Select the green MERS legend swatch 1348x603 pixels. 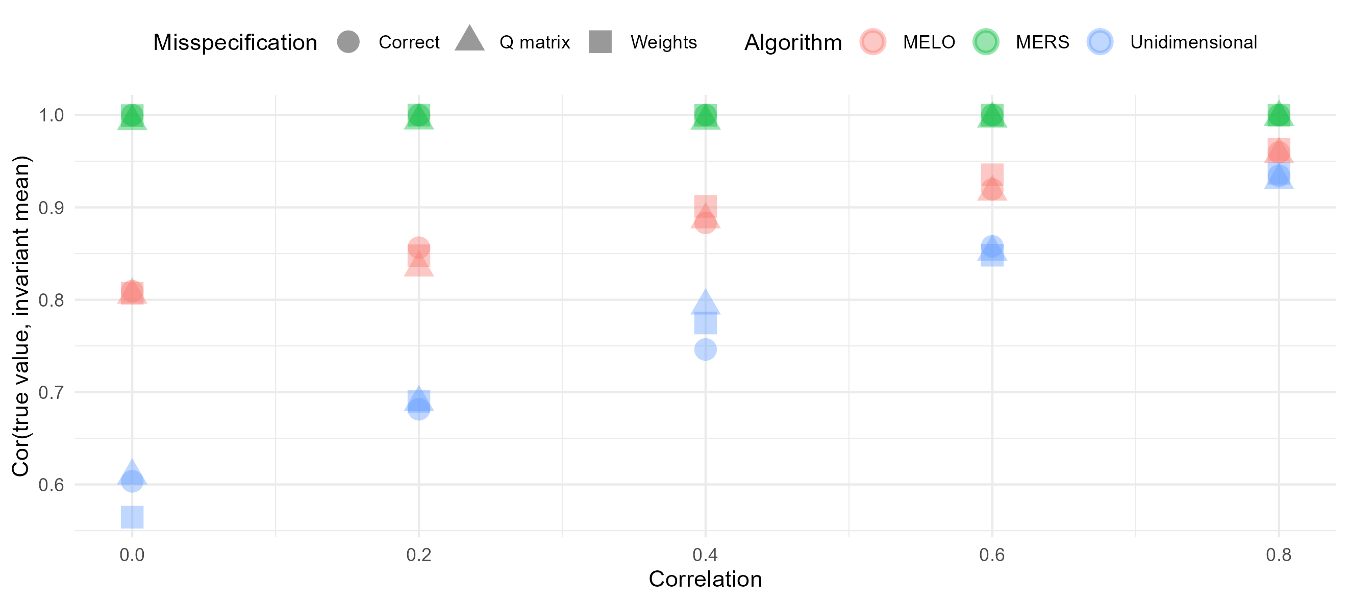[x=985, y=42]
